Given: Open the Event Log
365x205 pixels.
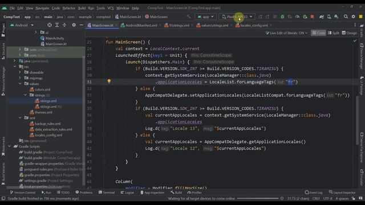Looking at the screenshot, I should (314, 192).
